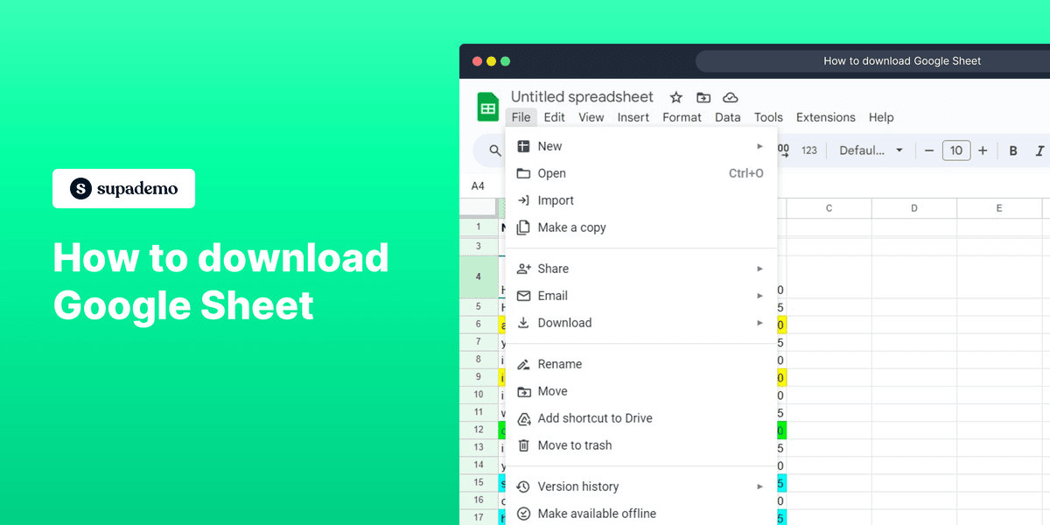Screen dimensions: 1050x525
Task: Star the spreadsheet as a favorite
Action: 675,97
